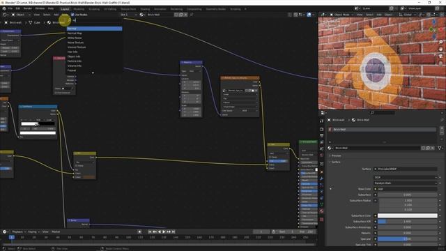The height and width of the screenshot is (251, 446).
Task: Open node editor type selector icon
Action: tap(5, 15)
